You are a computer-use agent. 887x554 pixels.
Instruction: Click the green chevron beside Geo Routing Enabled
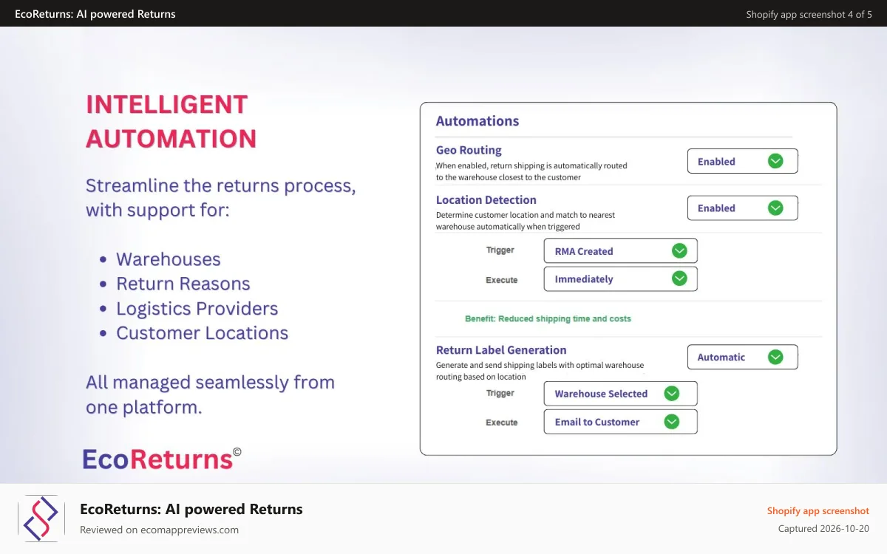coord(775,161)
